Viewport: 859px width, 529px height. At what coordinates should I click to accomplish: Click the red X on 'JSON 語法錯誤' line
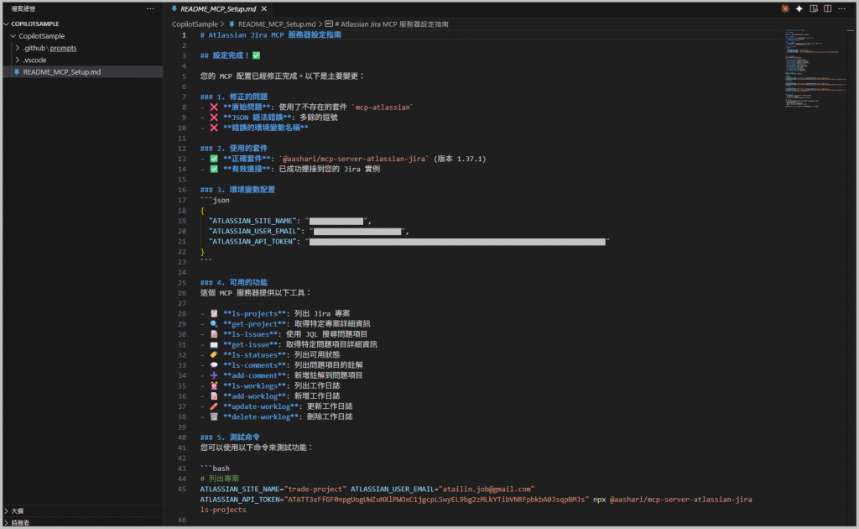click(214, 118)
